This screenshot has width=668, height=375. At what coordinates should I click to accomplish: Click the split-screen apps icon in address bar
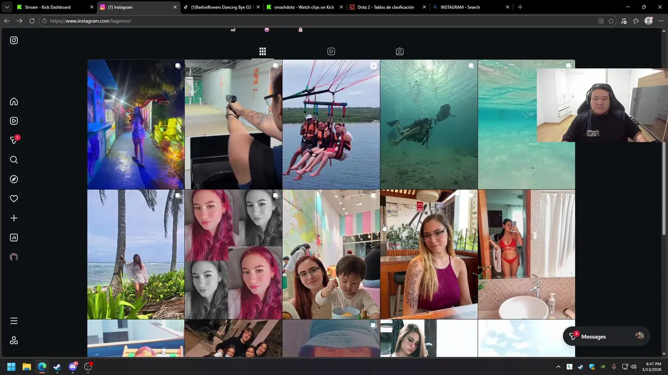pyautogui.click(x=601, y=21)
